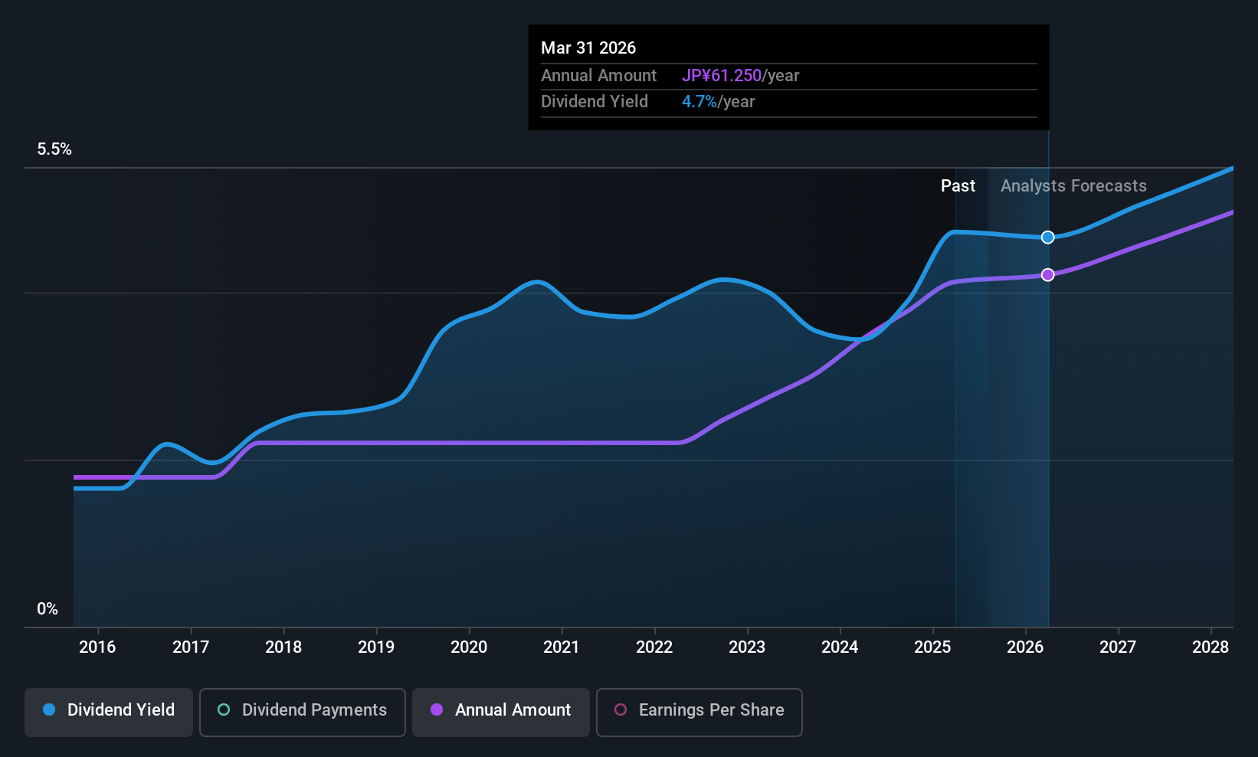1258x757 pixels.
Task: Click the 4.7% dividend yield tooltip value
Action: tap(699, 102)
